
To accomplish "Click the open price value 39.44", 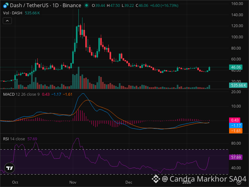I will pyautogui.click(x=100, y=5).
